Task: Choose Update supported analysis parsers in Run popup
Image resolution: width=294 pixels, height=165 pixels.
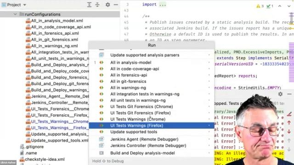Action: click(152, 55)
